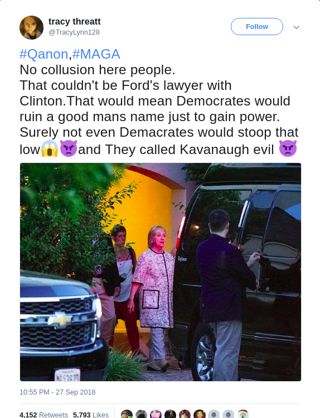Click the fifth maroon liker avatar
Image resolution: width=320 pixels, height=418 pixels.
(185, 415)
